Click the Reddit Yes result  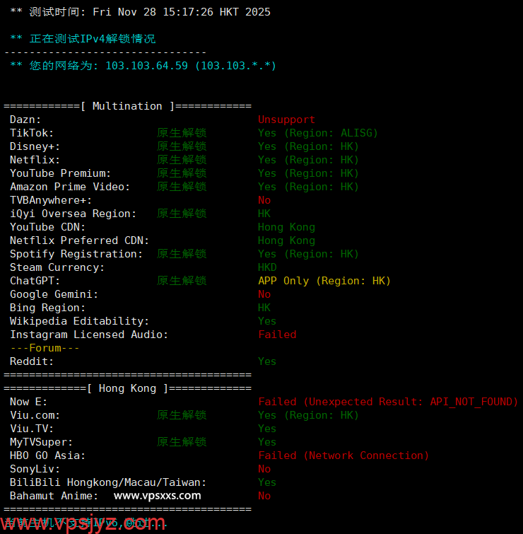(x=267, y=361)
